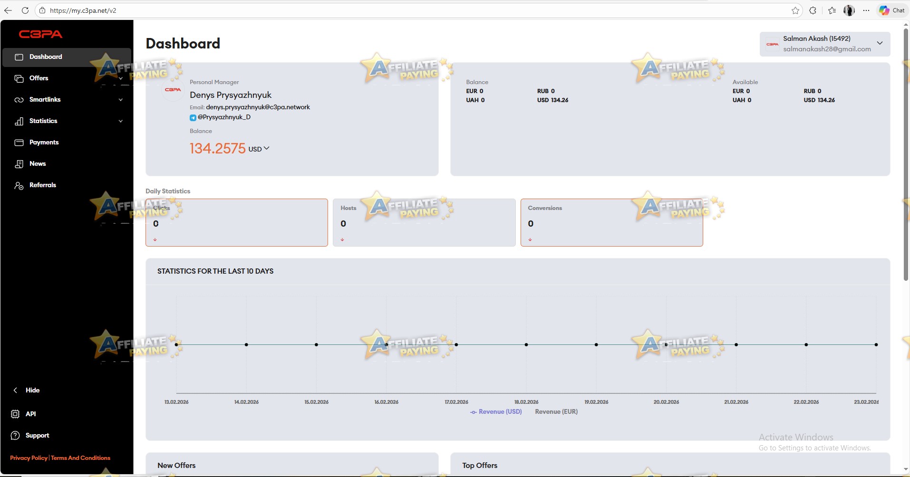
Task: Click the browser profile avatar
Action: point(849,10)
